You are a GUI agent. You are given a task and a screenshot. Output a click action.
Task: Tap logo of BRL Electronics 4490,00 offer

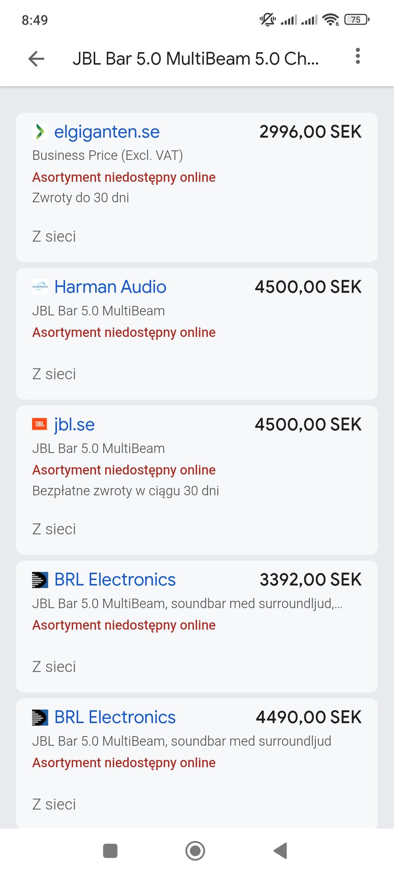click(40, 717)
